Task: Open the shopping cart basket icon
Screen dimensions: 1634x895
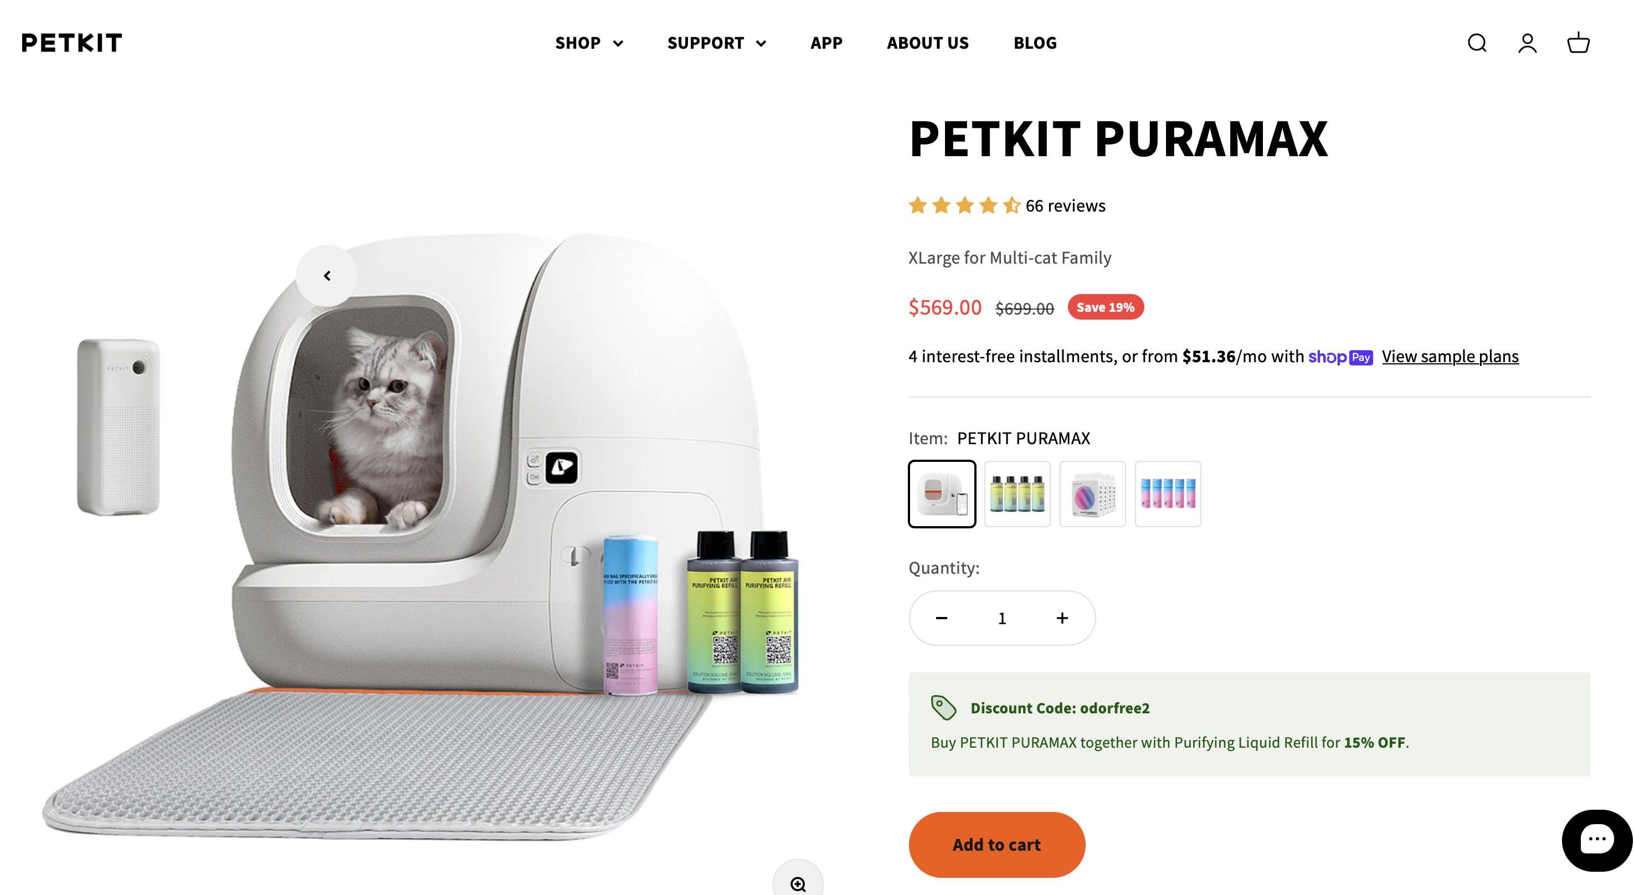Action: click(1578, 43)
